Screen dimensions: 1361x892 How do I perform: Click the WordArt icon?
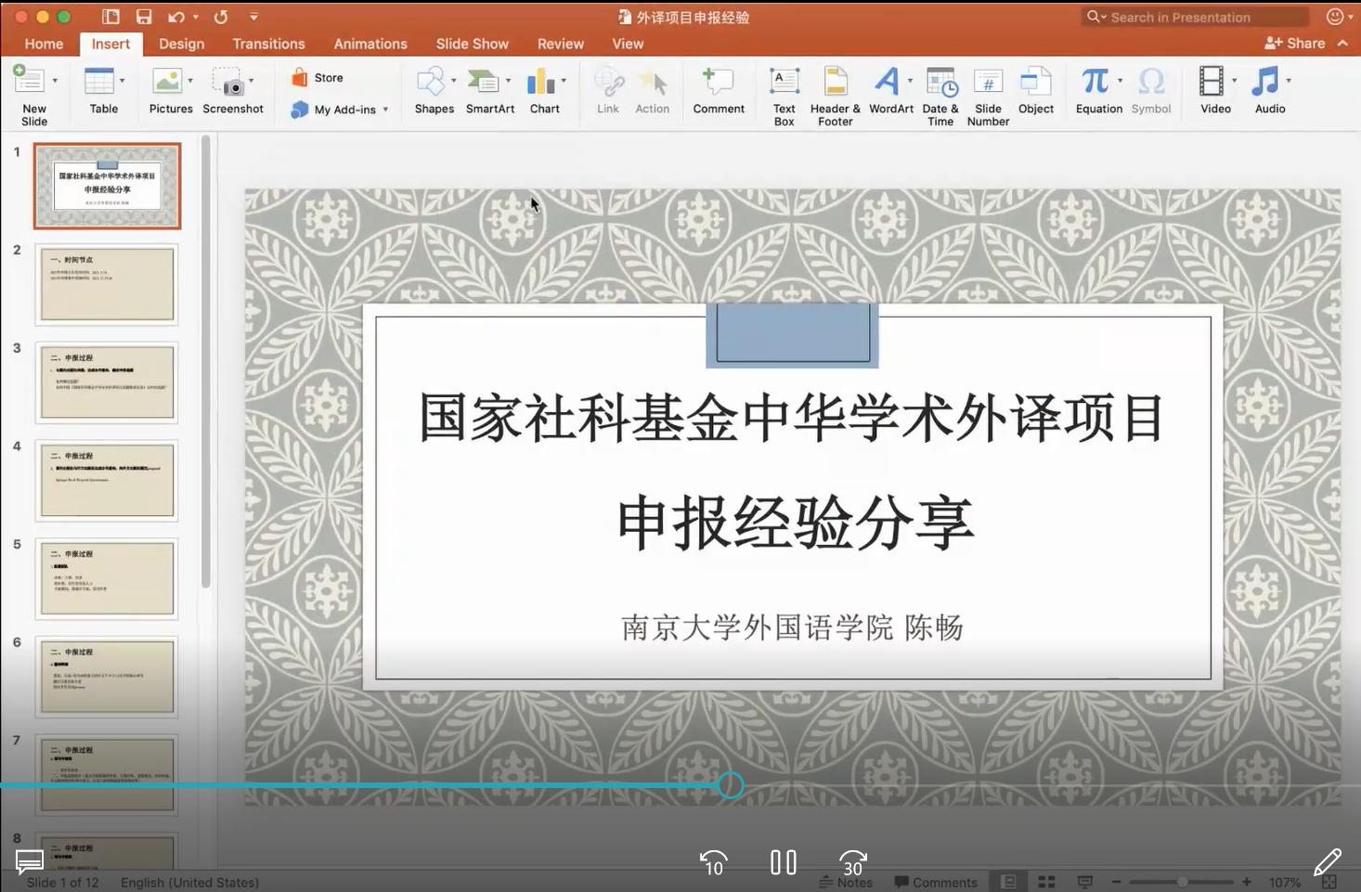(888, 84)
